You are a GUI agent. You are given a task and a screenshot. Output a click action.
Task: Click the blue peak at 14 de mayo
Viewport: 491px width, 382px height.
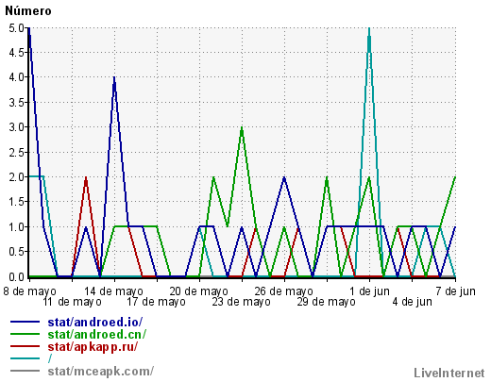point(114,77)
